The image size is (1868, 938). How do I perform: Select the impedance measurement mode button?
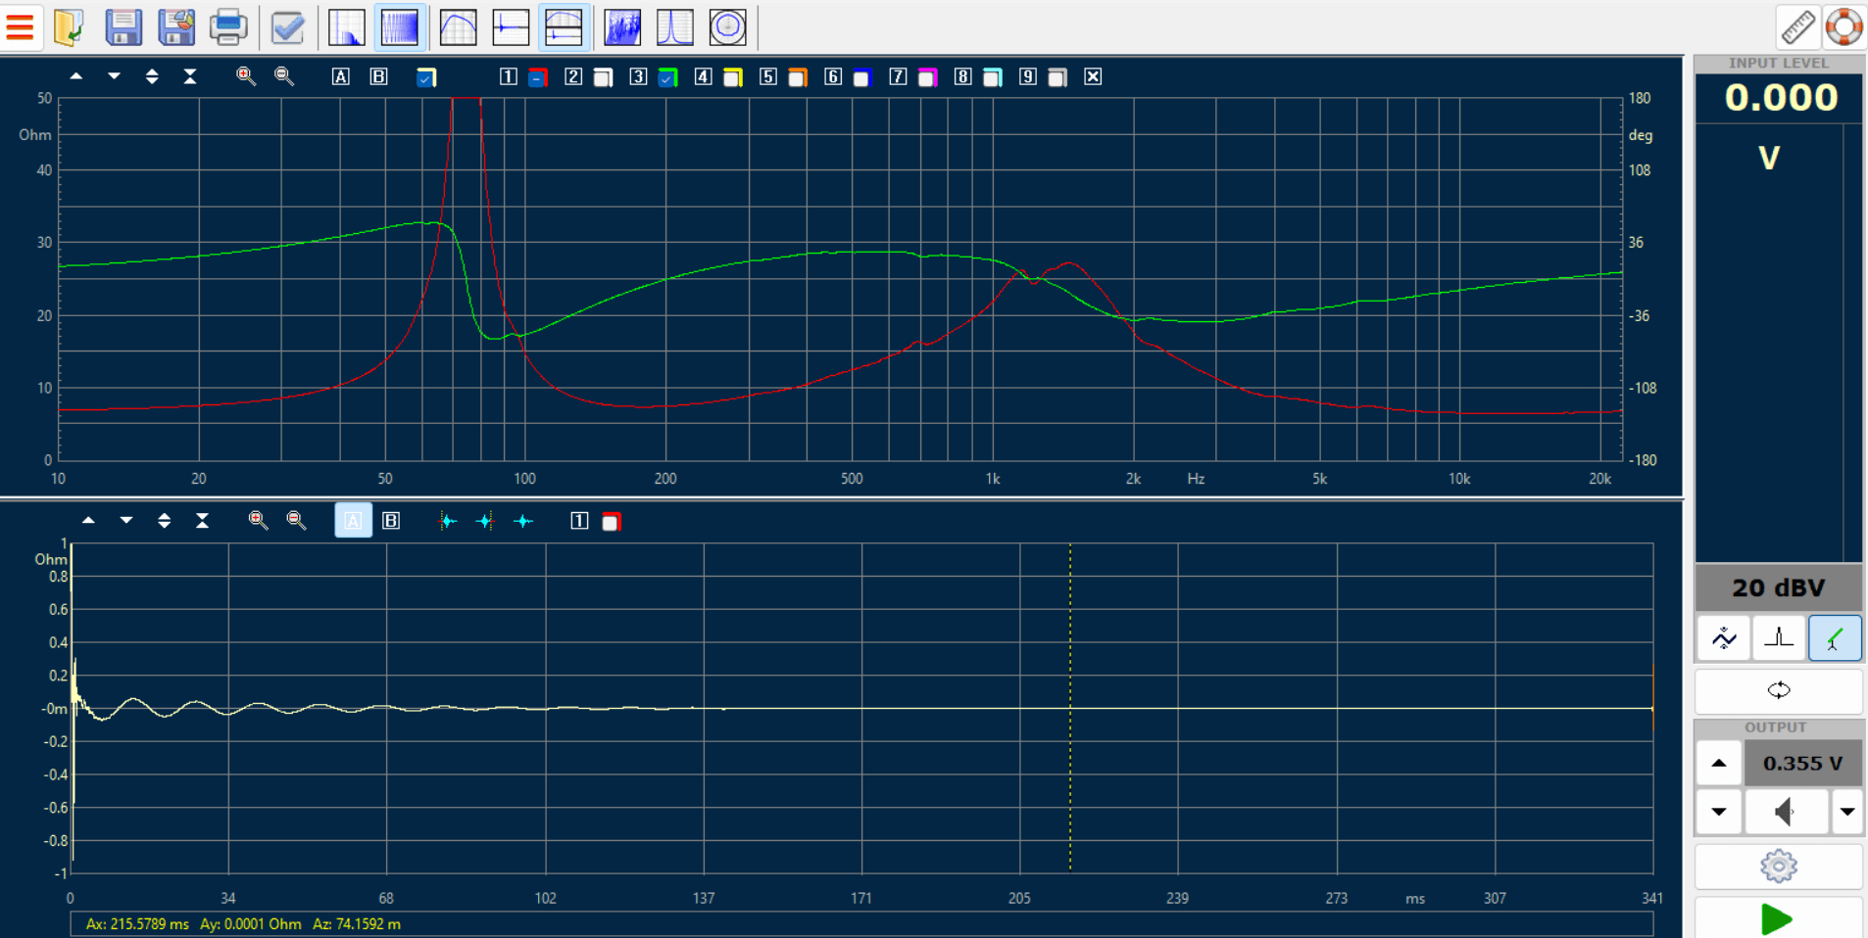[x=1835, y=638]
